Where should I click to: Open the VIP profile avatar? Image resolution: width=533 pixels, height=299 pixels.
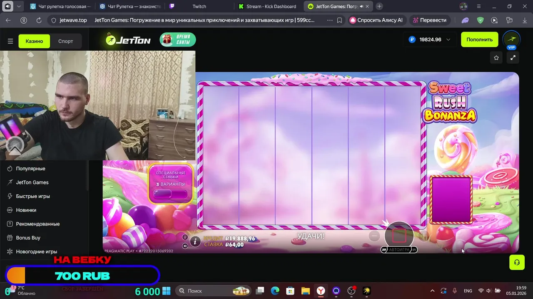click(511, 40)
